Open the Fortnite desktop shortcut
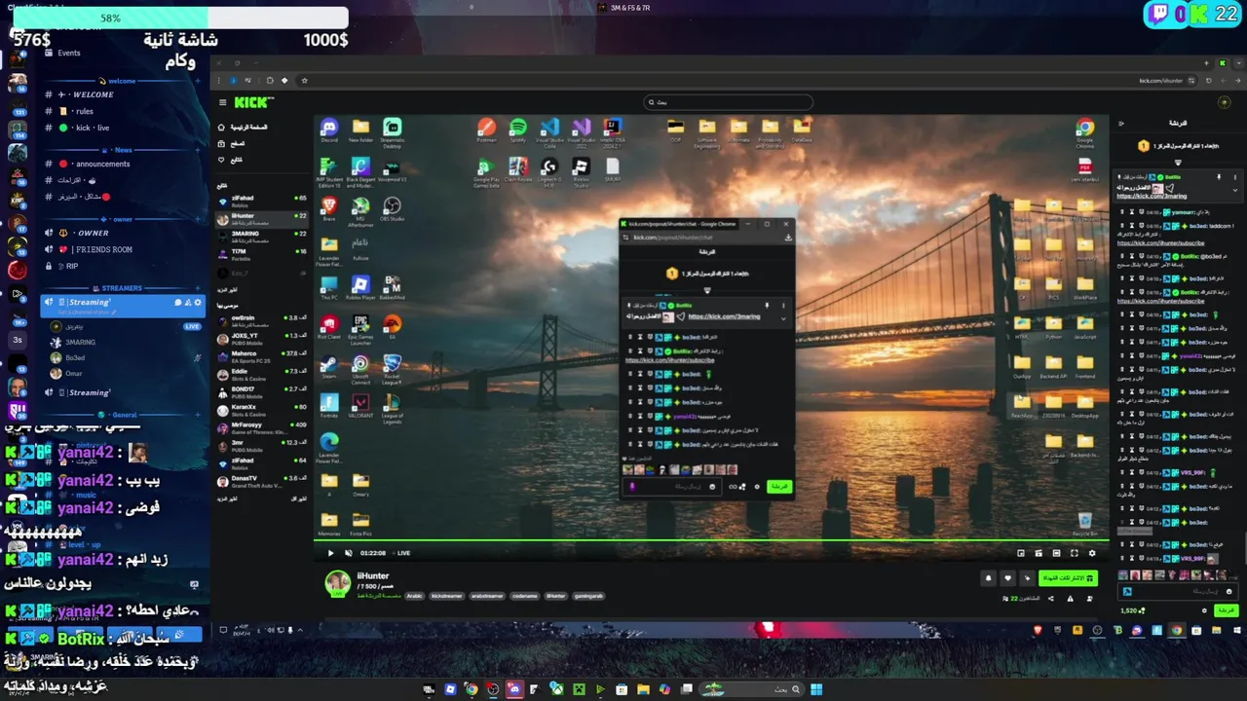This screenshot has height=701, width=1247. pyautogui.click(x=329, y=407)
